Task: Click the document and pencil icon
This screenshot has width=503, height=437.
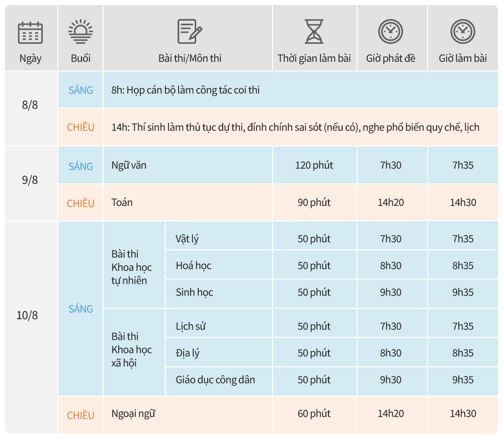Action: tap(190, 32)
